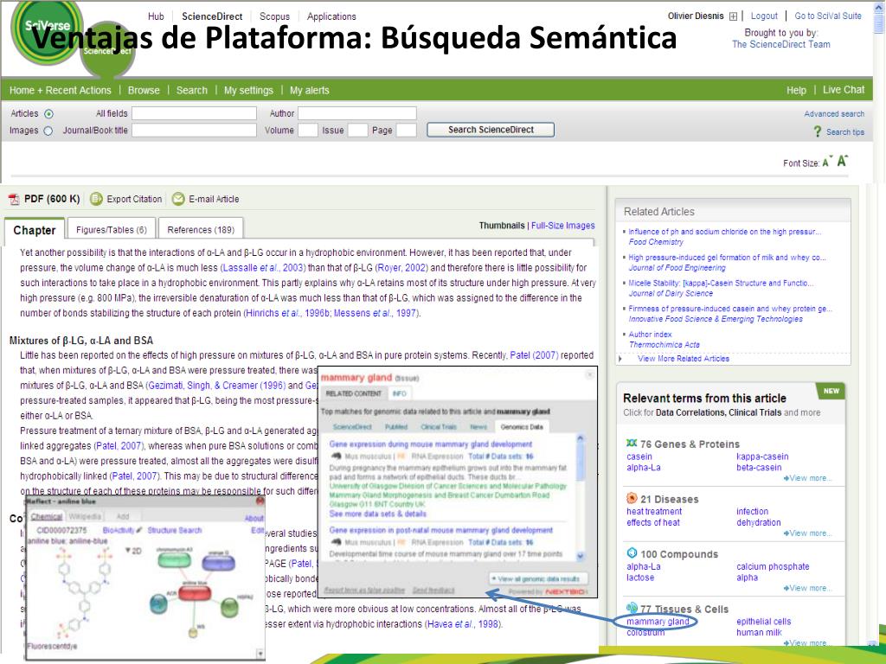The image size is (886, 664).
Task: Click the kappa-casein term link
Action: (x=762, y=456)
